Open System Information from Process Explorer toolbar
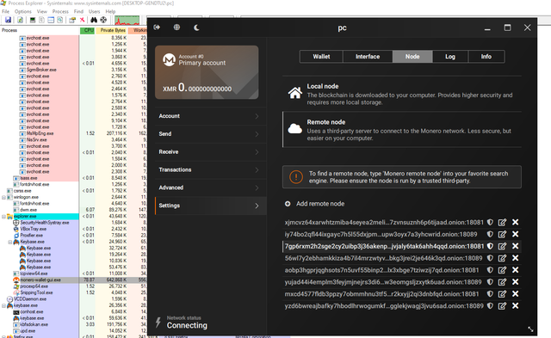 pyautogui.click(x=33, y=20)
